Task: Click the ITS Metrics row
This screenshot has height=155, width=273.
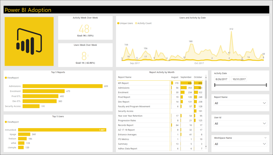Action: [x=160, y=139]
